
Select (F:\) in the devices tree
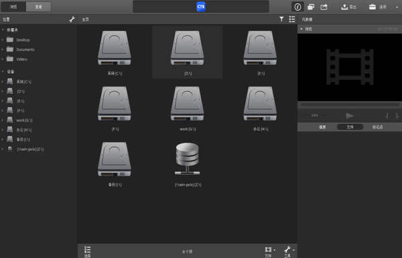coord(21,111)
